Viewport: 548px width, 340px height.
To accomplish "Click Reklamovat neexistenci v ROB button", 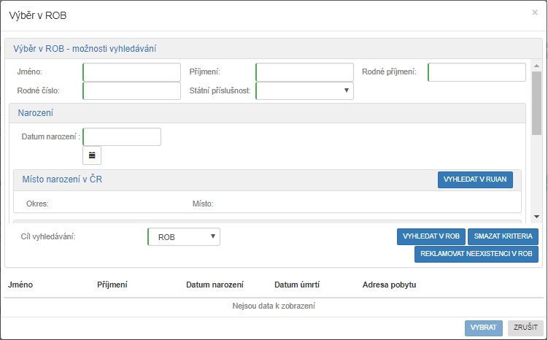I will point(476,254).
